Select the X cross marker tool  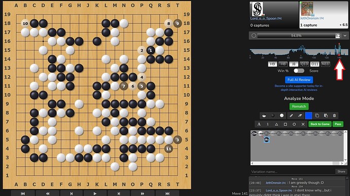pos(303,124)
